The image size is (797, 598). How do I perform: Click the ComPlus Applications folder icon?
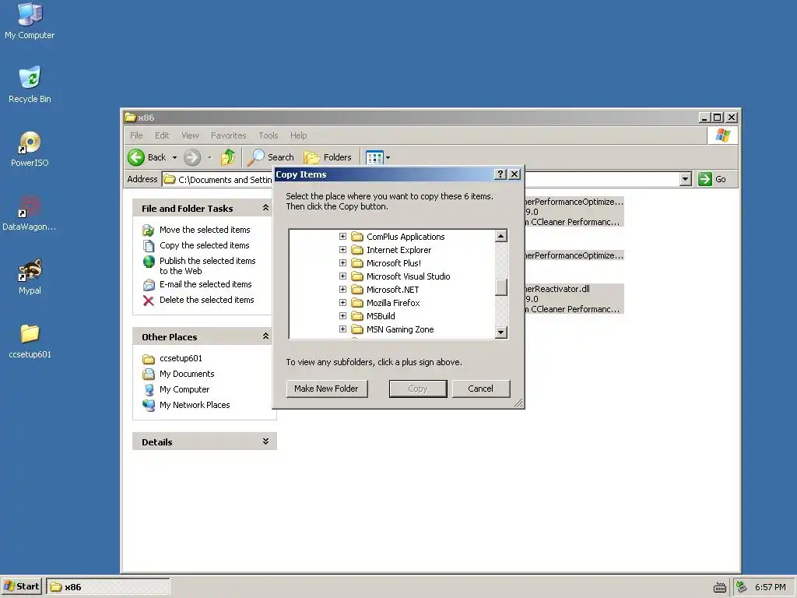point(357,237)
